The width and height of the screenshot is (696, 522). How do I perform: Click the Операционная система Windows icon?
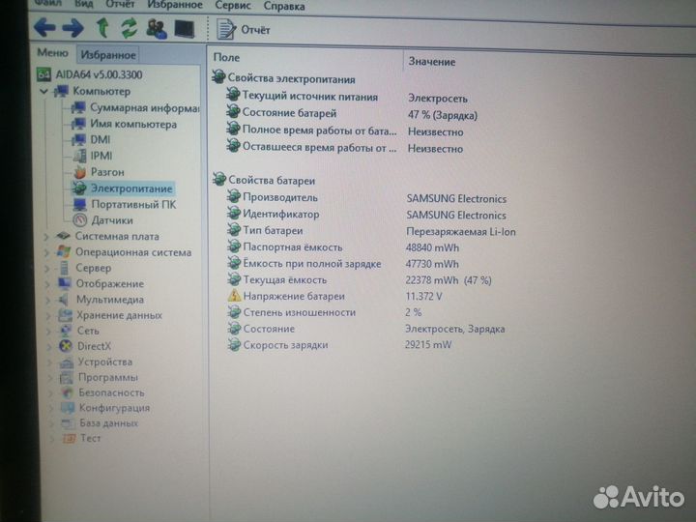pos(64,251)
